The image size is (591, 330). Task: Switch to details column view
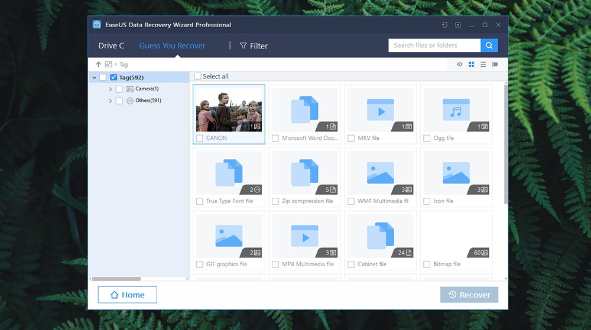495,64
